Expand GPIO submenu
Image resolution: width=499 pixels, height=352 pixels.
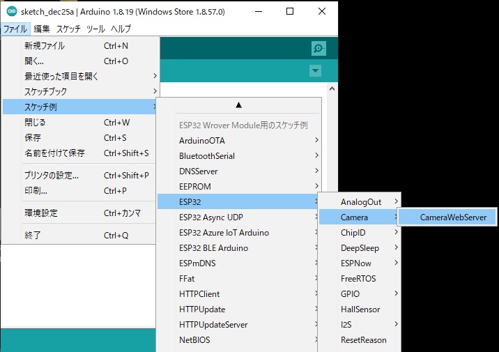(x=360, y=293)
